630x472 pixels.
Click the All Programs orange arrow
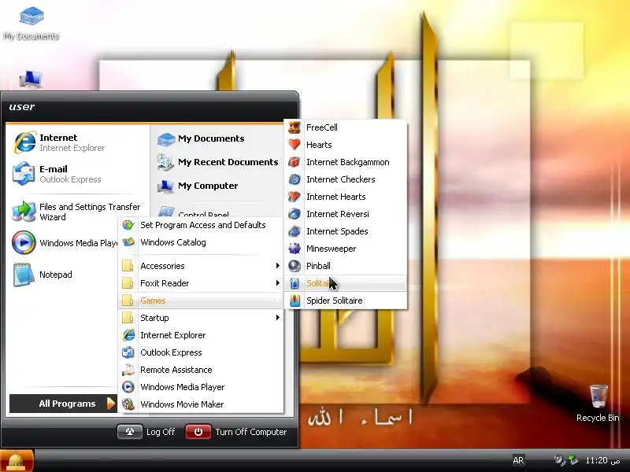click(110, 404)
